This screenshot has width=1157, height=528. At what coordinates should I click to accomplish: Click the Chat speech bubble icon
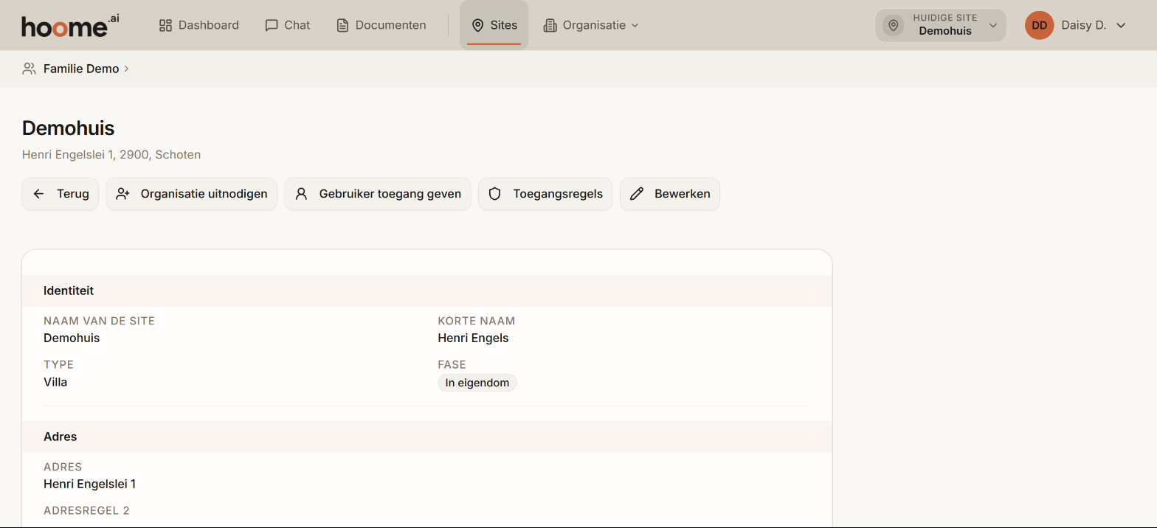tap(272, 25)
